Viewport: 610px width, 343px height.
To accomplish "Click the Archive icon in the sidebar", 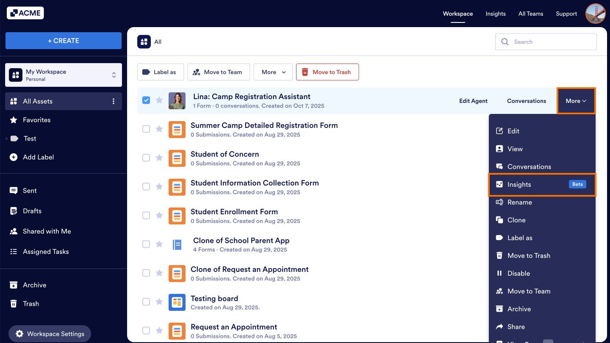I will click(13, 285).
